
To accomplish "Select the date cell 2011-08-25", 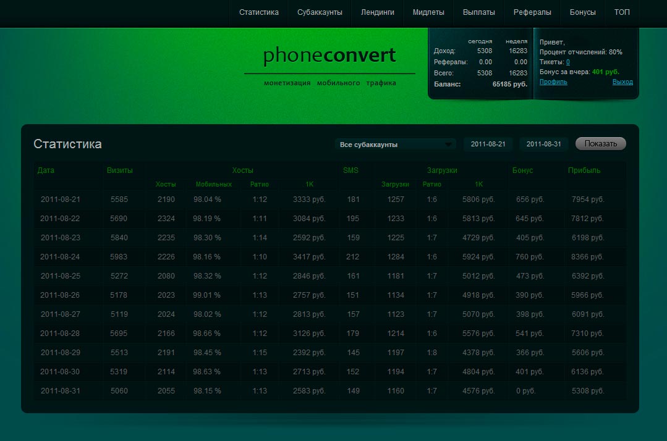I will click(61, 275).
